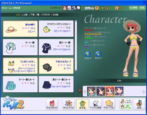Click the item list scrollbar down arrow

[76, 70]
